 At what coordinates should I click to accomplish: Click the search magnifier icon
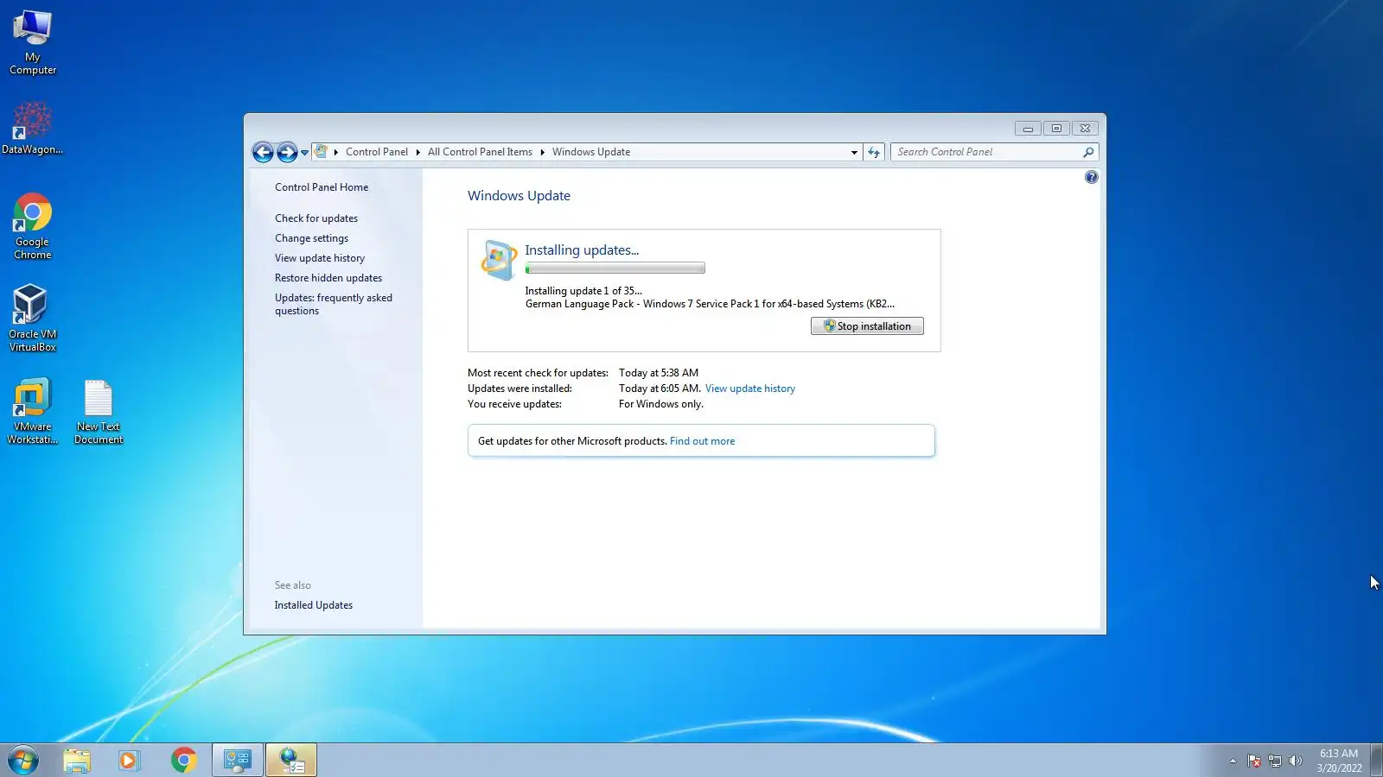tap(1088, 152)
